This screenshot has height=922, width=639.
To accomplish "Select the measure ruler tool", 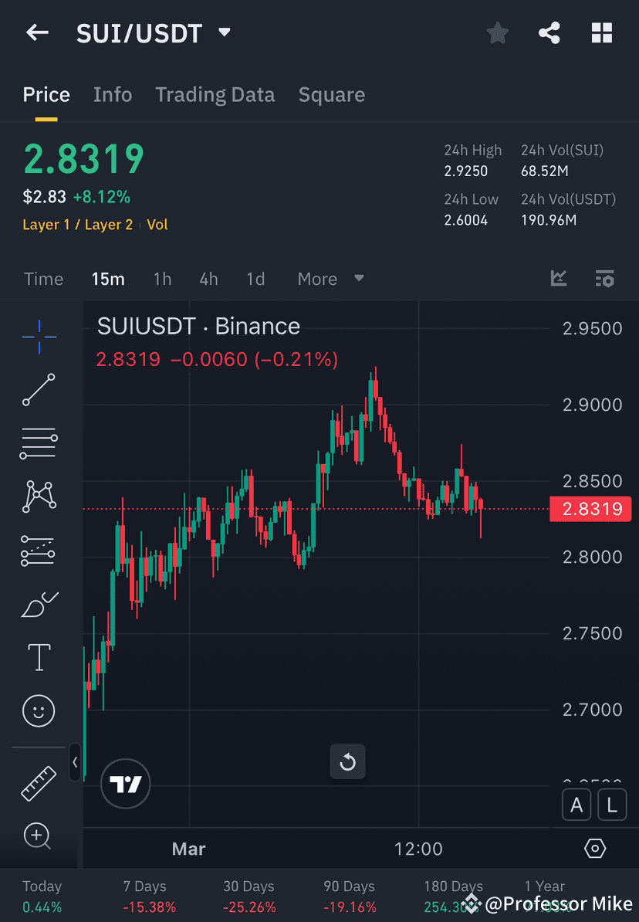I will pos(39,782).
